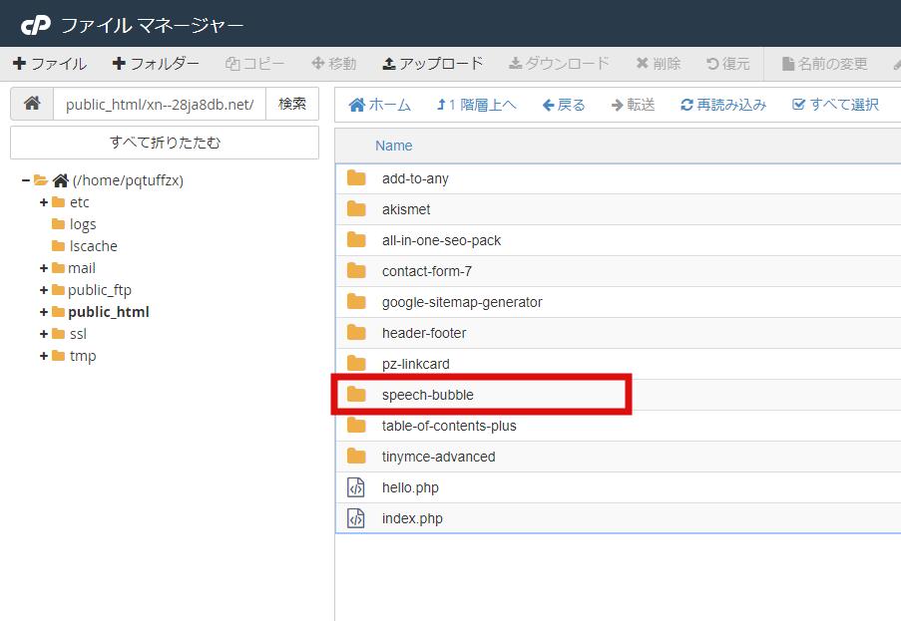Open the Upload toolbar button
This screenshot has width=901, height=621.
433,64
